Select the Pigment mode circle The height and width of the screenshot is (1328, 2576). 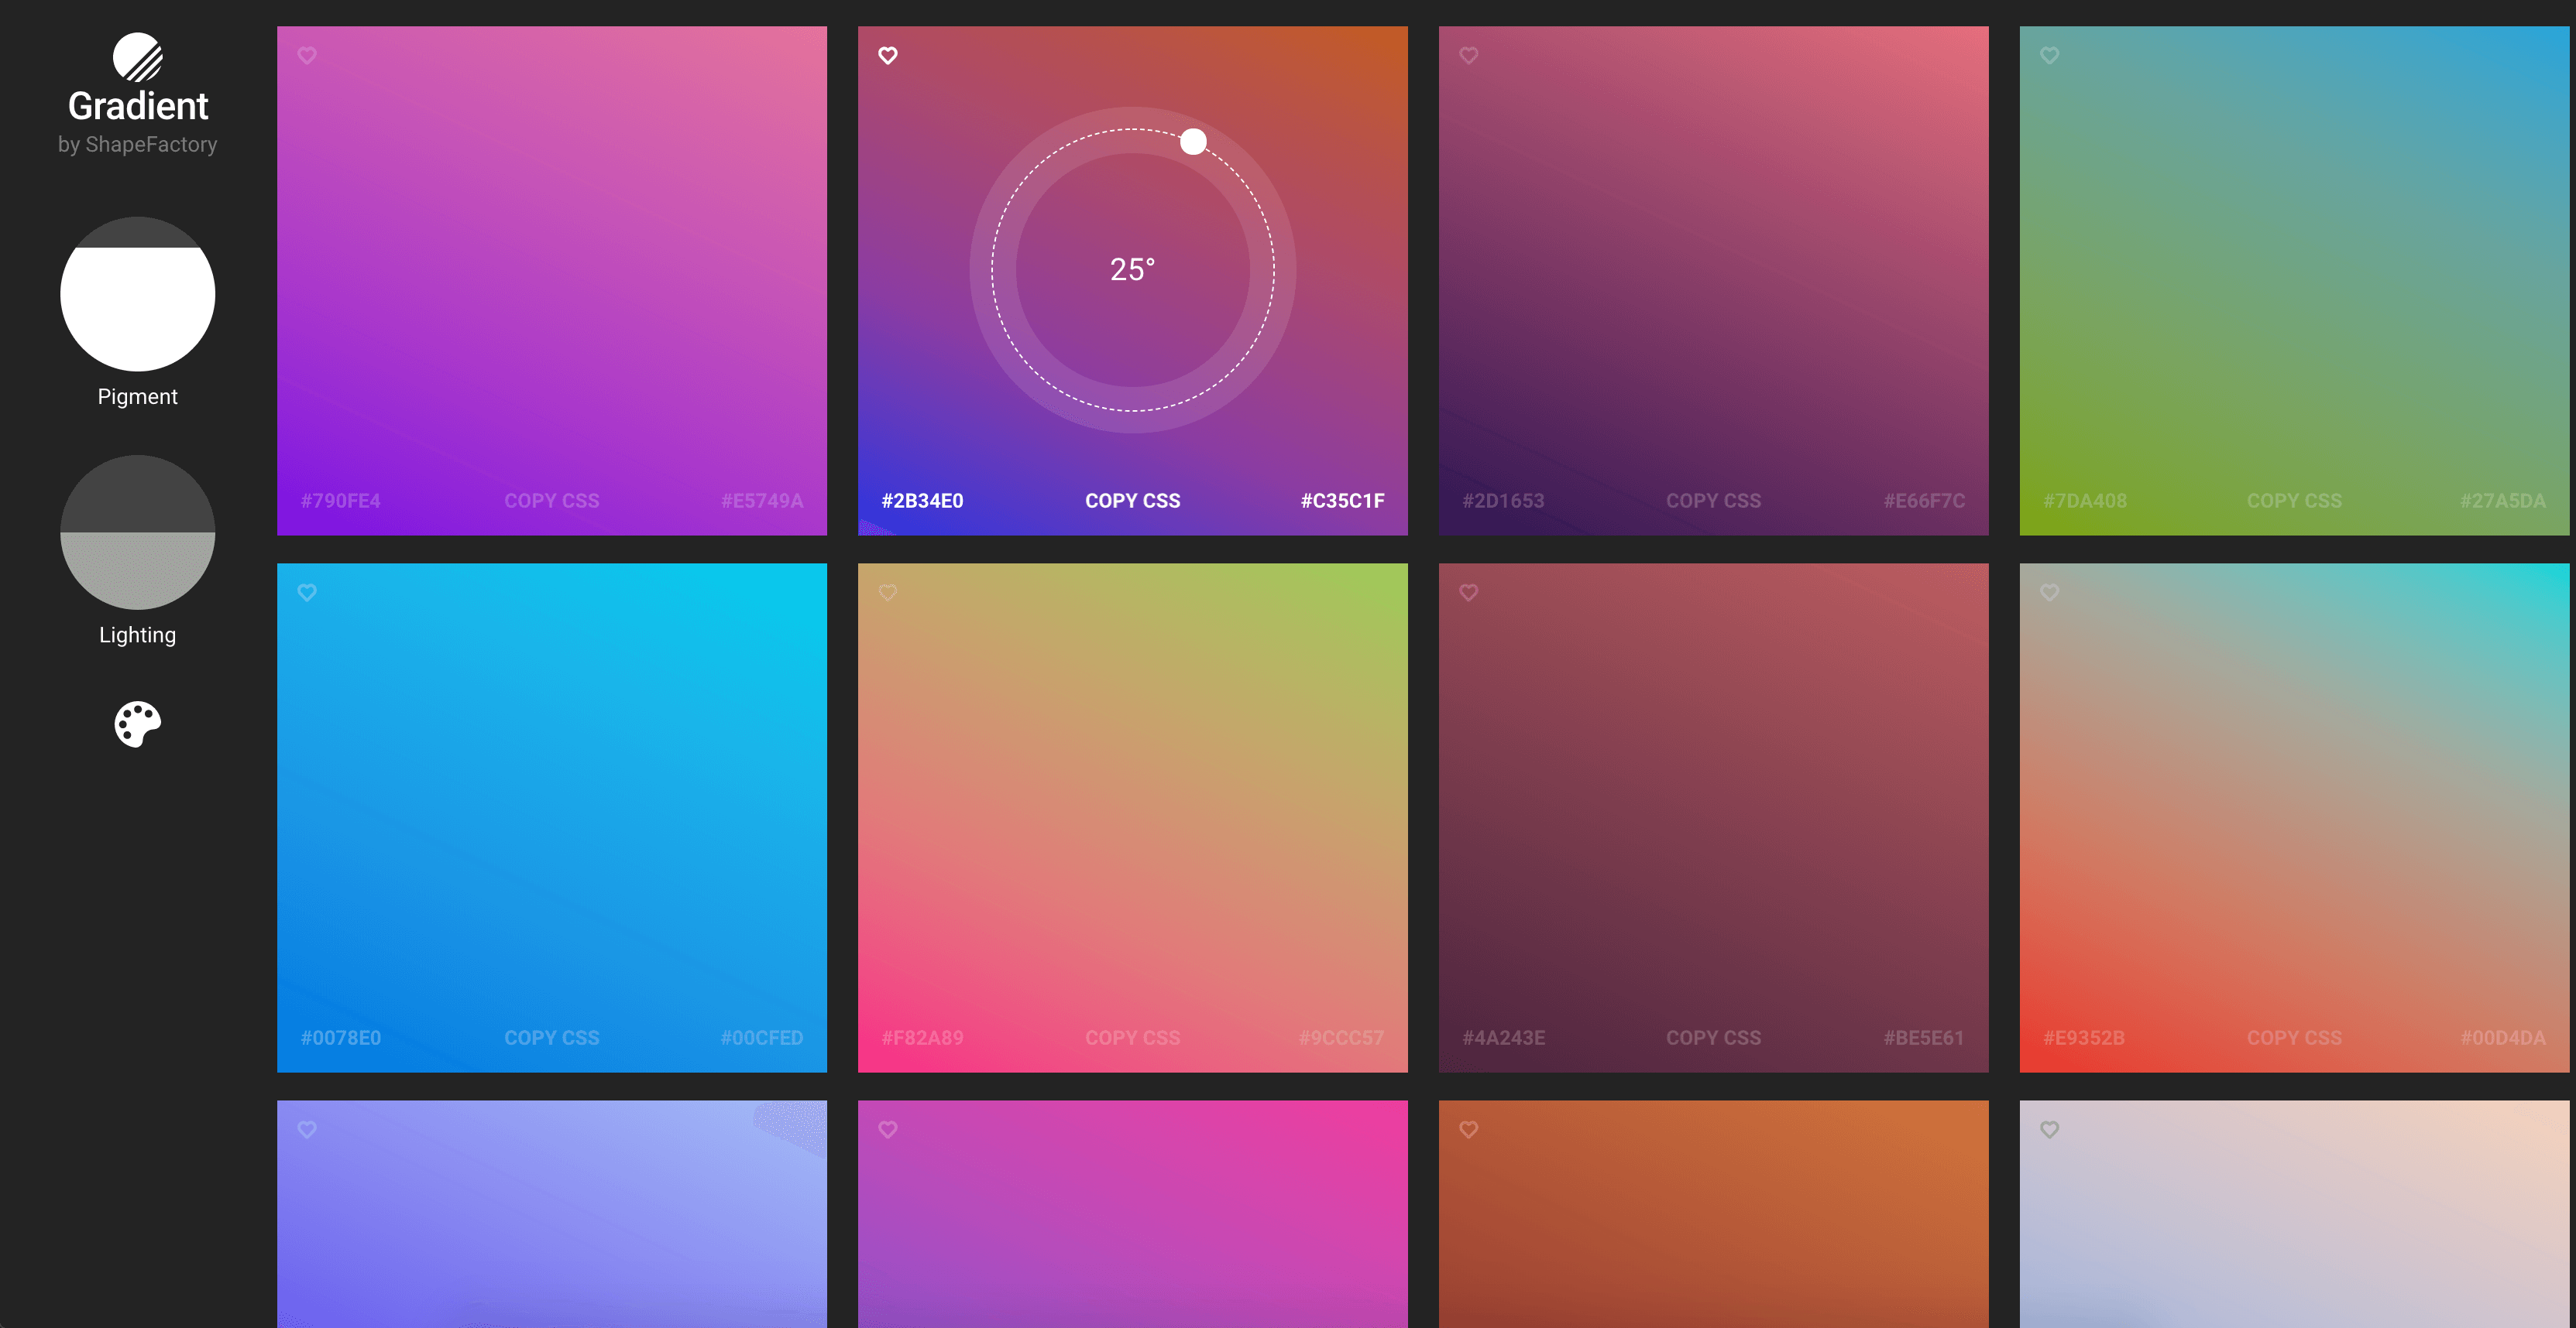click(138, 294)
